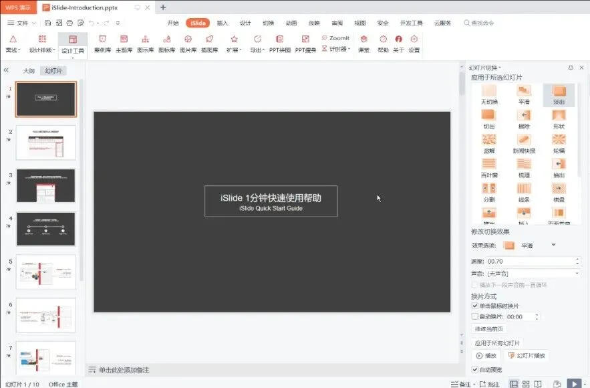Collapse the slide panel with double chevron
The width and height of the screenshot is (590, 388).
6,70
